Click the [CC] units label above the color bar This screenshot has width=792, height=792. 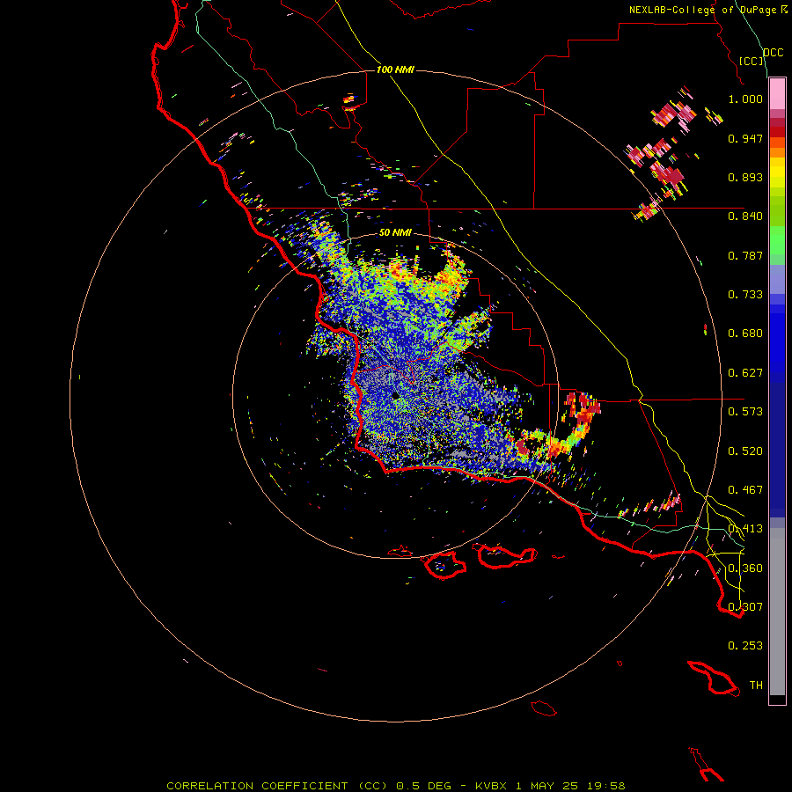(751, 61)
